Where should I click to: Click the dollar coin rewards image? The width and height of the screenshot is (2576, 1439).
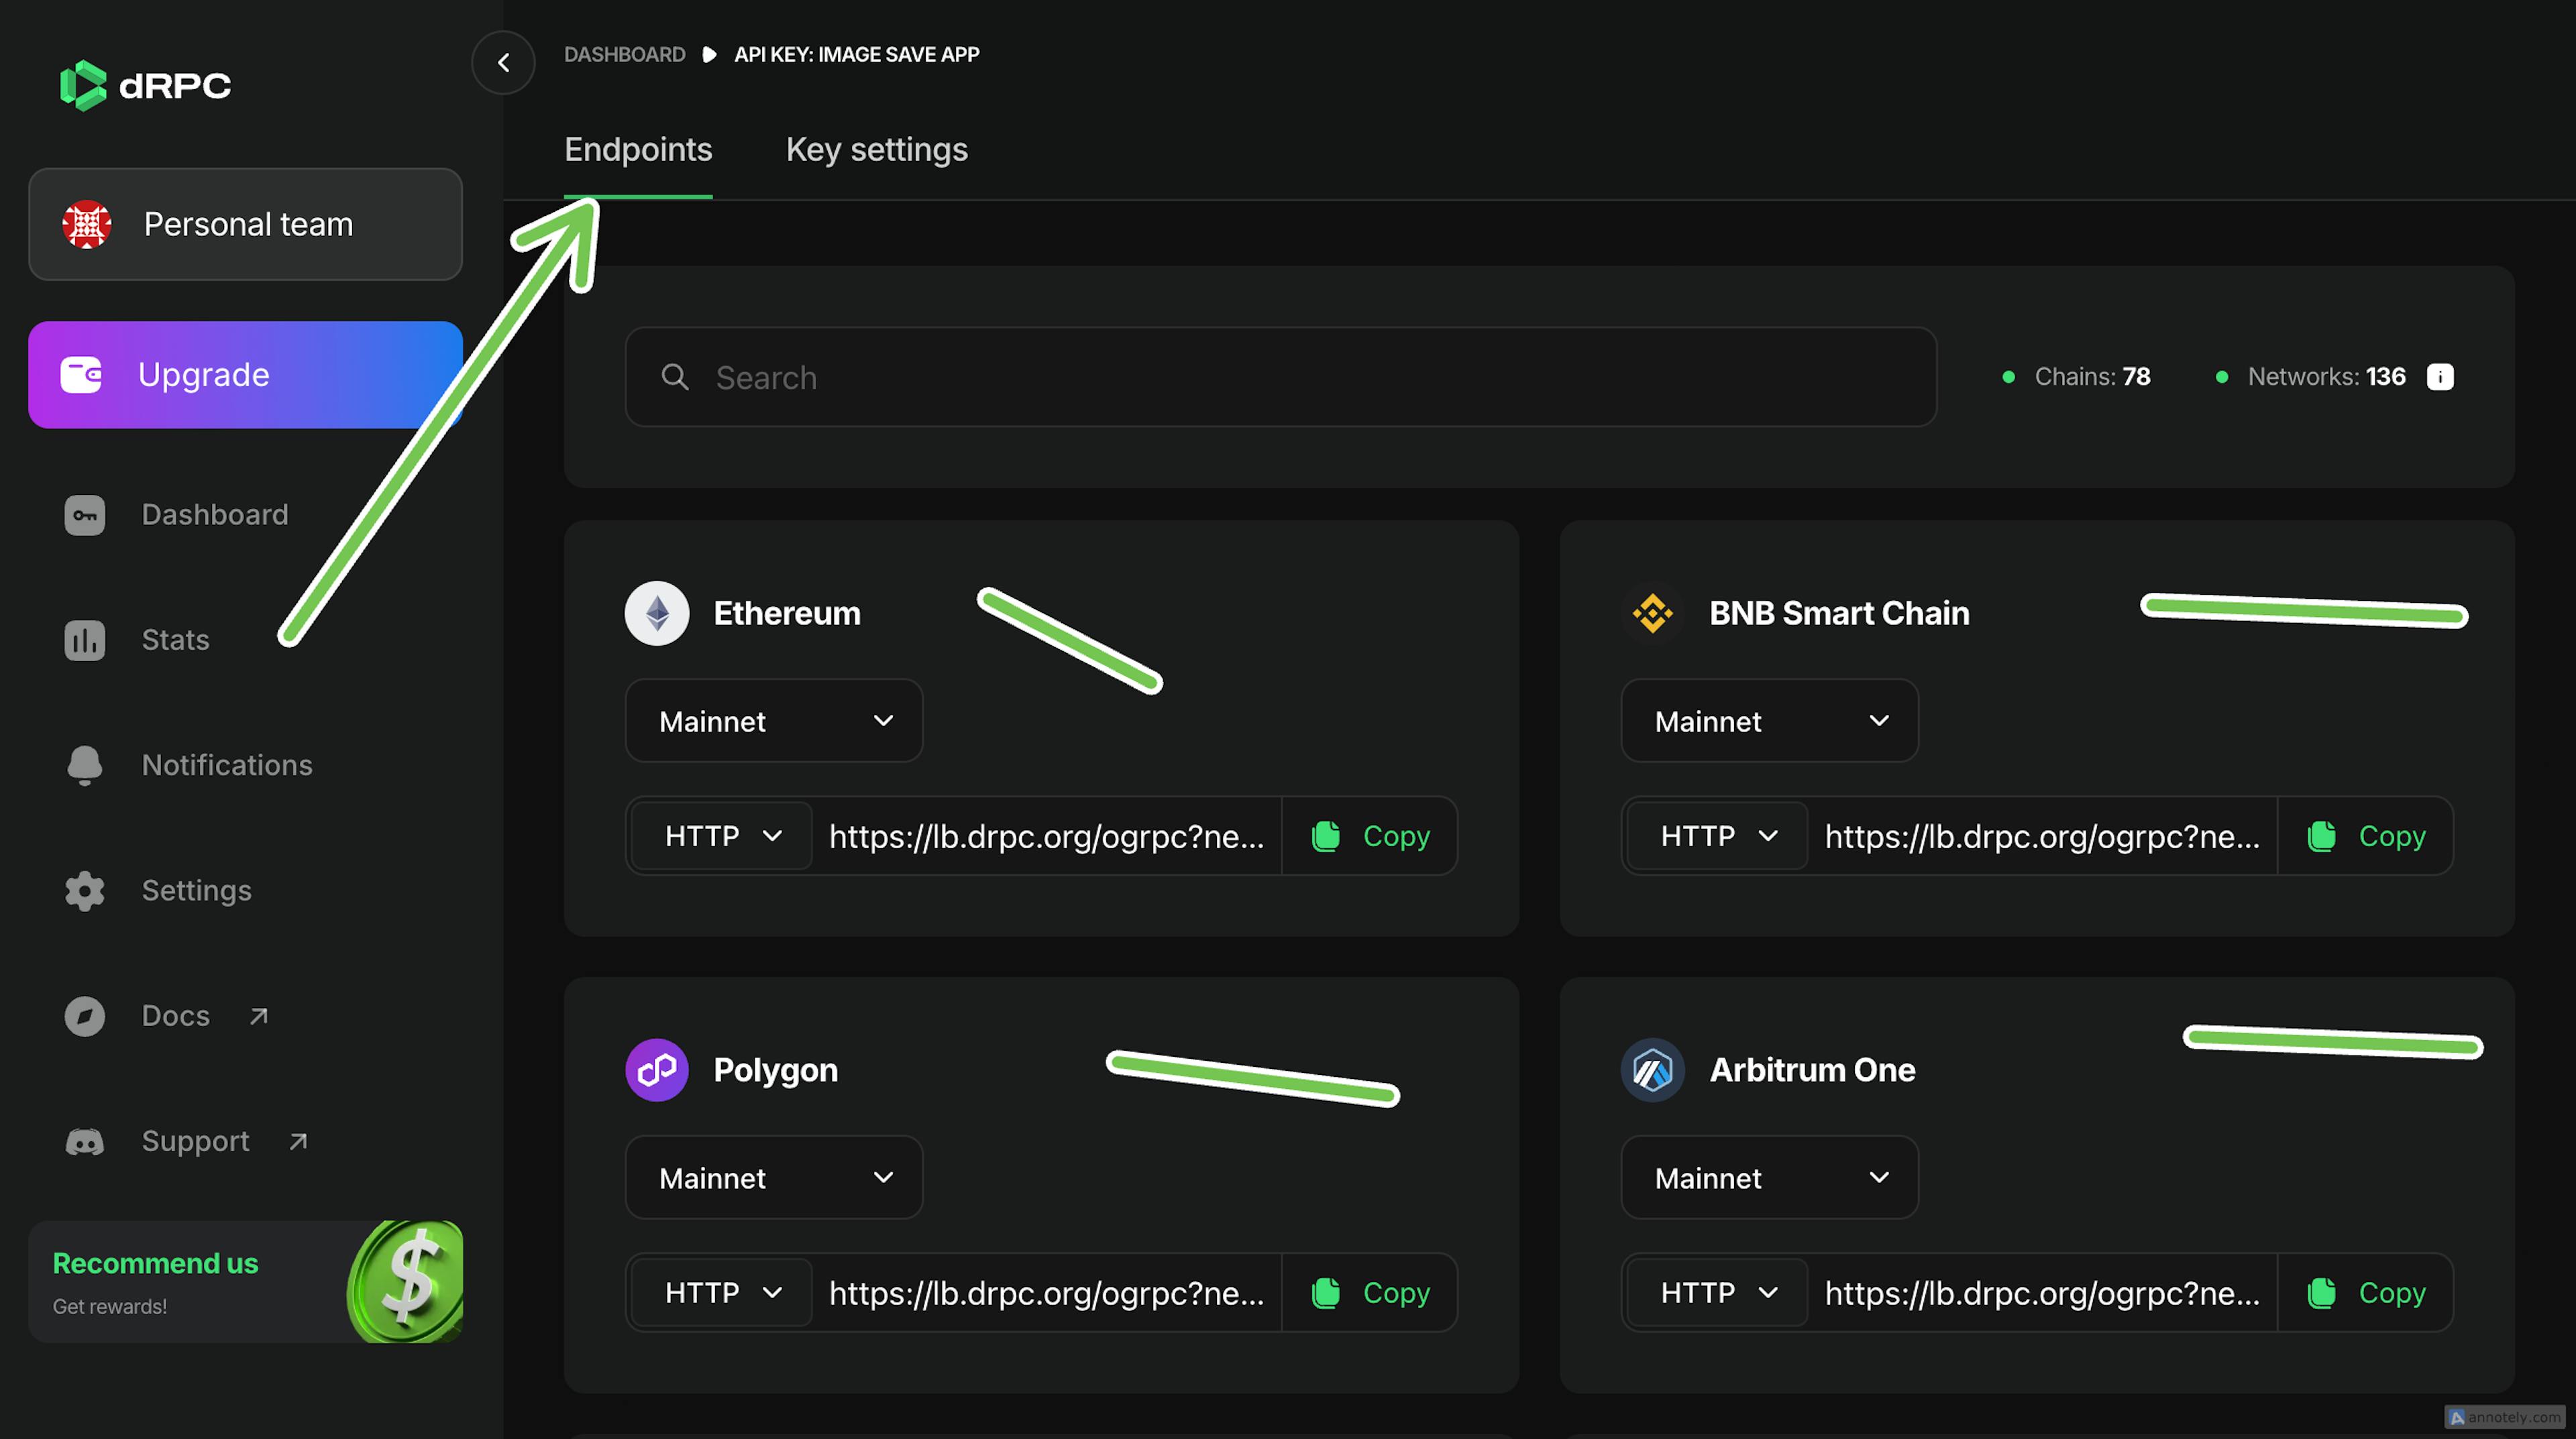coord(405,1281)
